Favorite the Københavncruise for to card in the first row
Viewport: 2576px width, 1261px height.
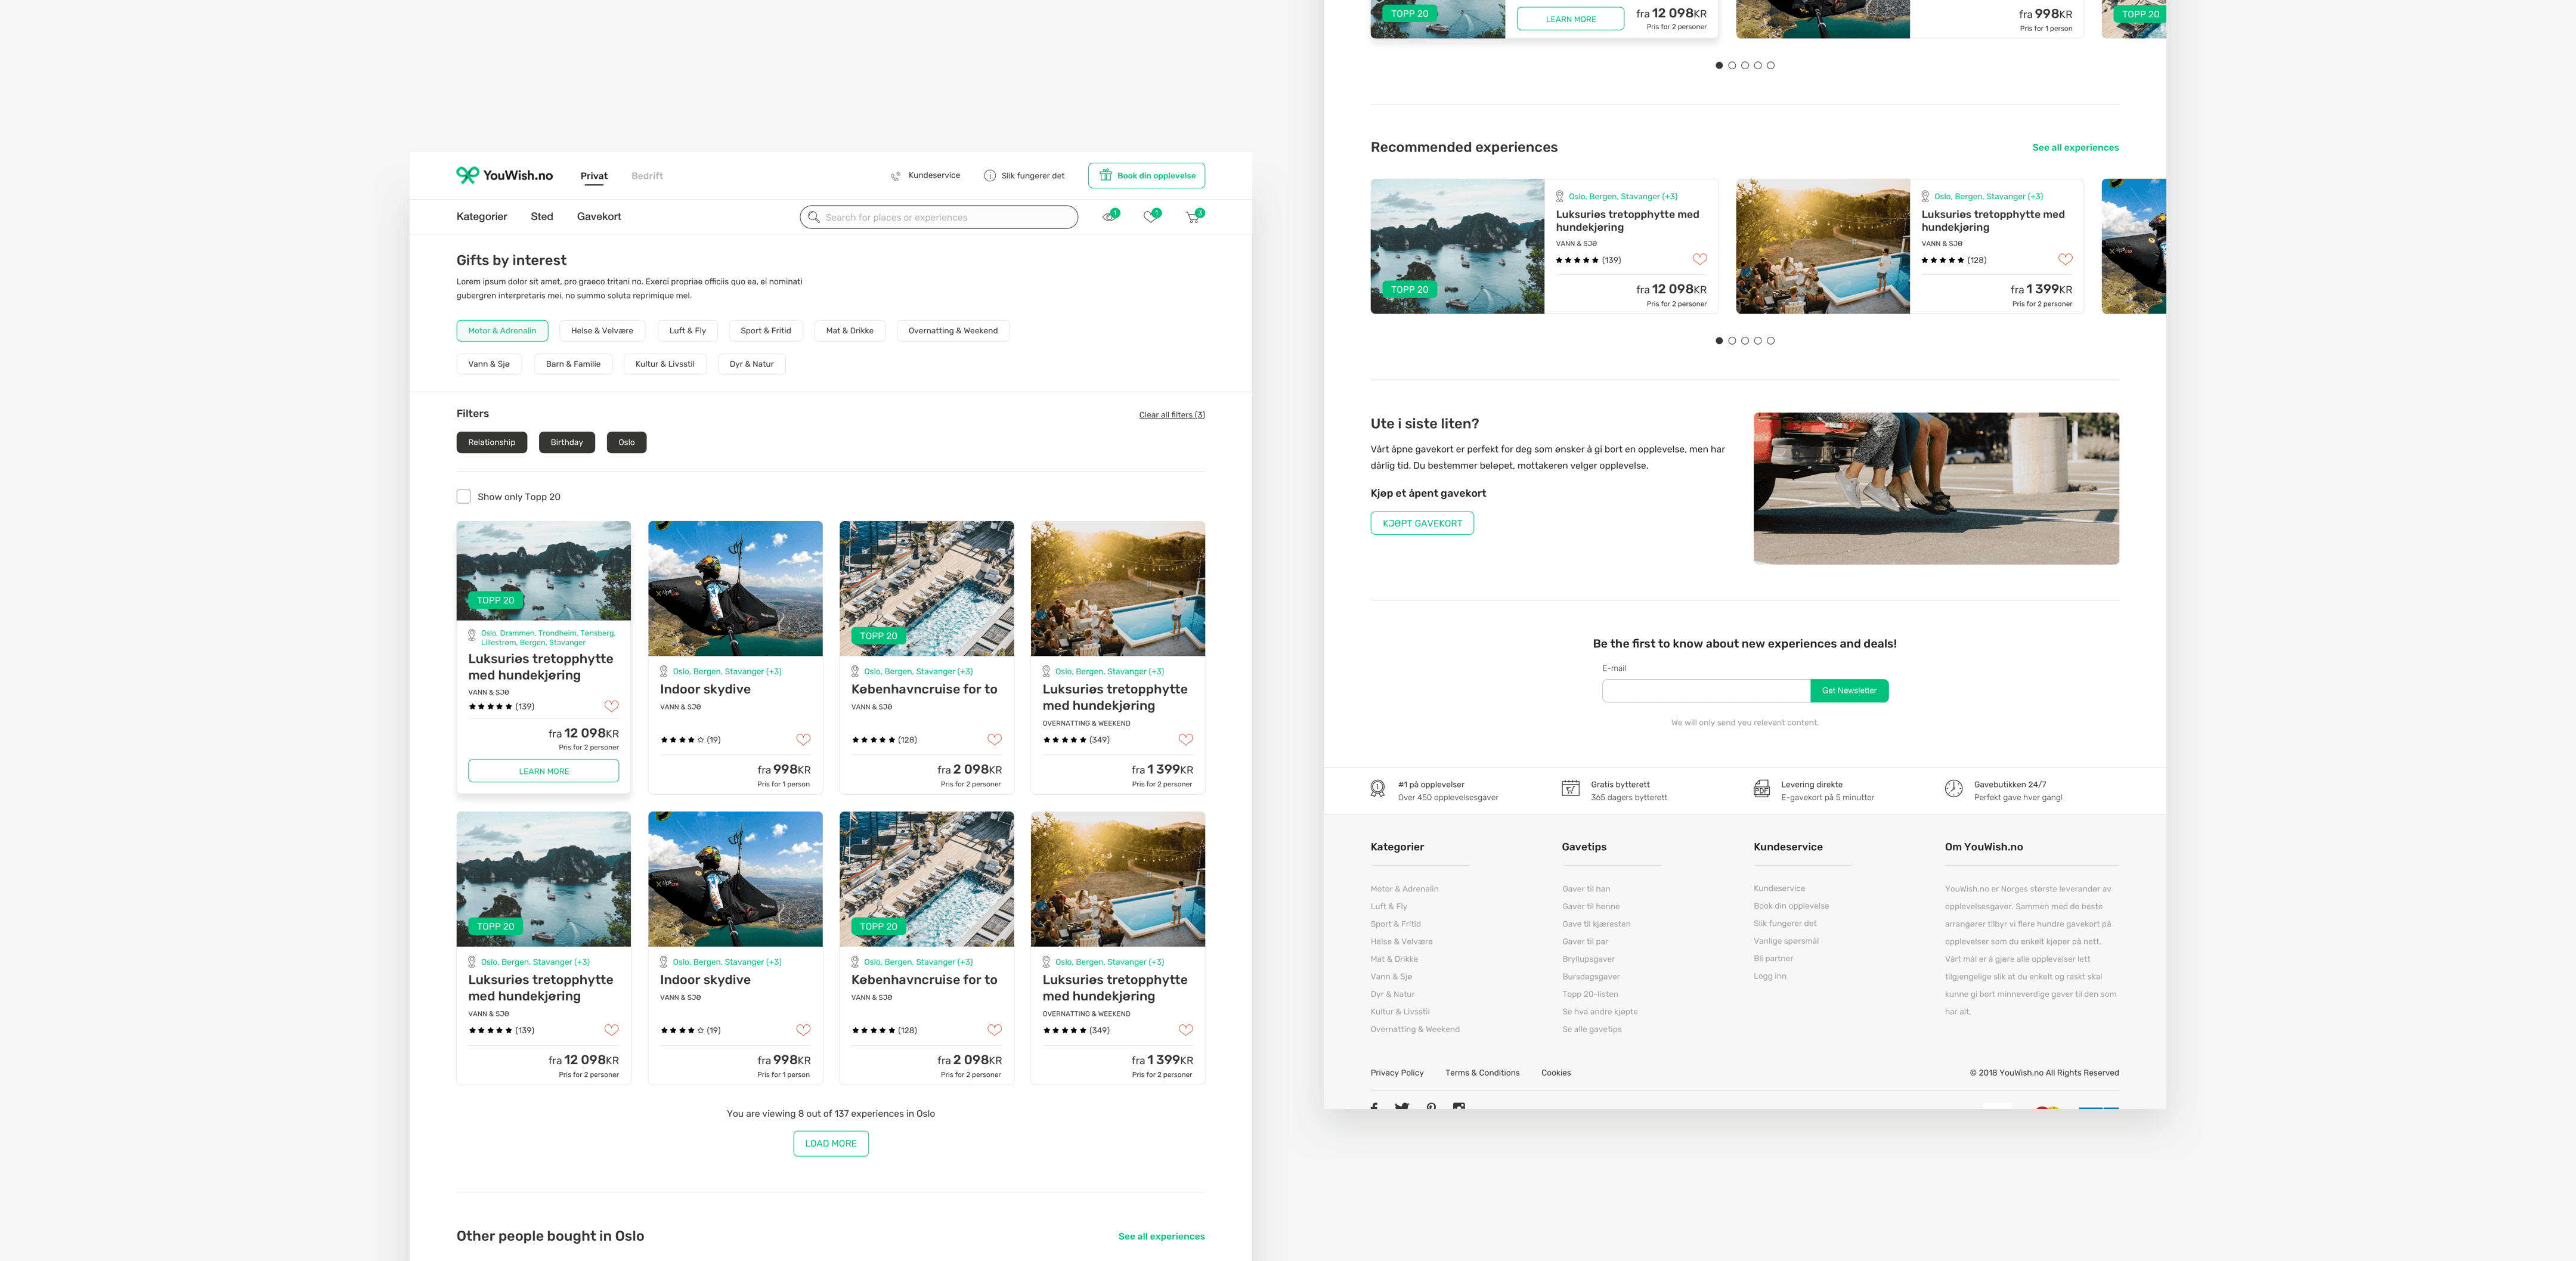(994, 740)
